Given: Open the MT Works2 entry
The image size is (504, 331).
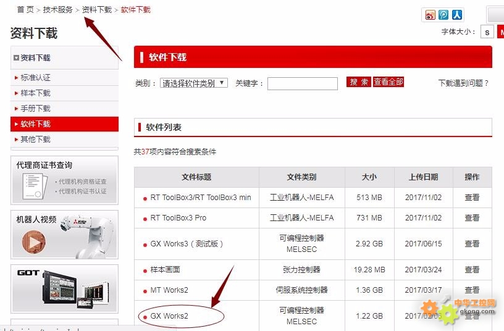Looking at the screenshot, I should click(169, 290).
